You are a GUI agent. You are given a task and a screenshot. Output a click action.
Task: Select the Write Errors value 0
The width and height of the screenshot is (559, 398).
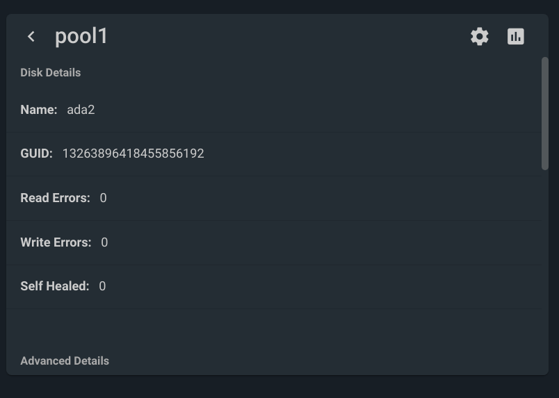click(104, 242)
